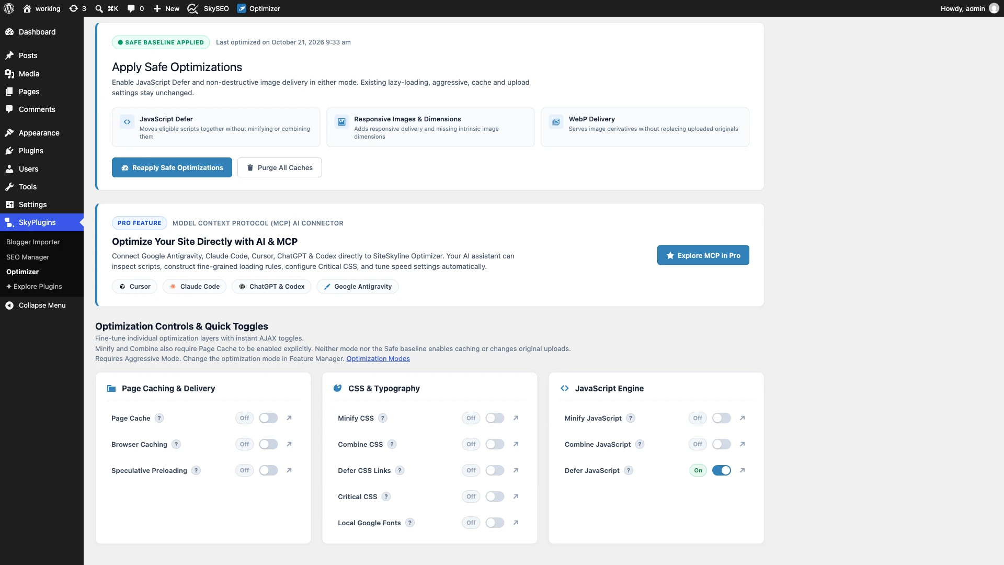Open the comments bubble in admin bar
The width and height of the screenshot is (1004, 565).
pyautogui.click(x=135, y=8)
